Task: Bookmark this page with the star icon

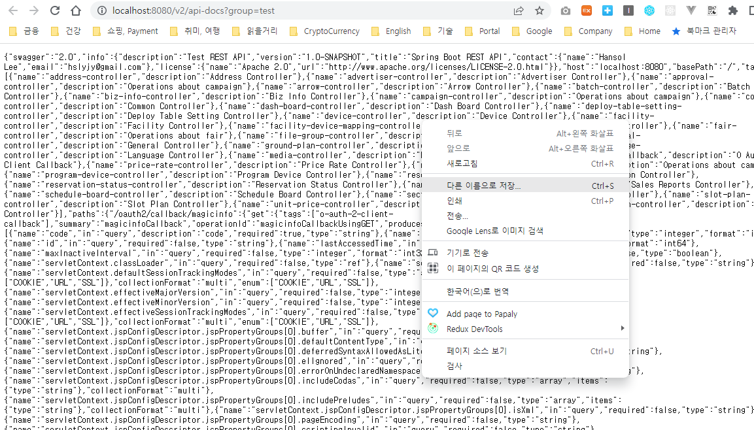Action: [x=540, y=10]
